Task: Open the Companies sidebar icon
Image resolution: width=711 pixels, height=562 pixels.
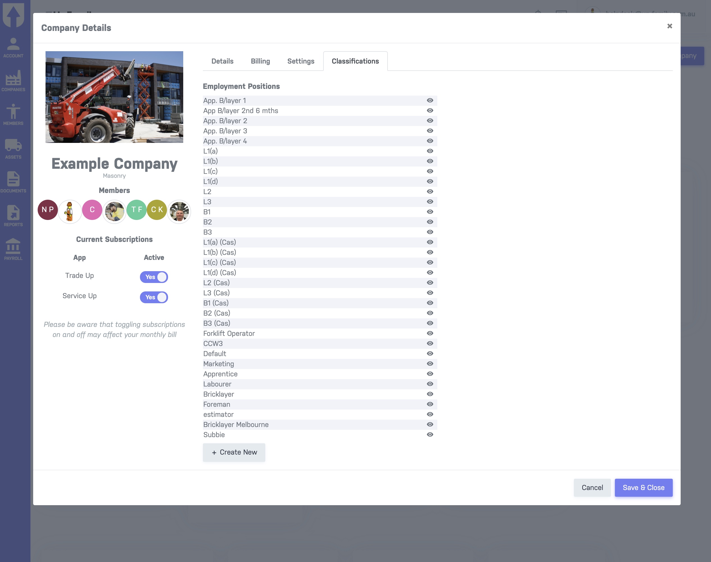Action: [13, 81]
